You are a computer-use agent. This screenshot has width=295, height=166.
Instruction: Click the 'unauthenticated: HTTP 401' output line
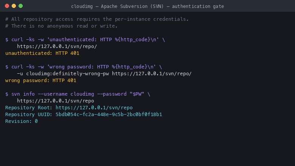(x=42, y=53)
